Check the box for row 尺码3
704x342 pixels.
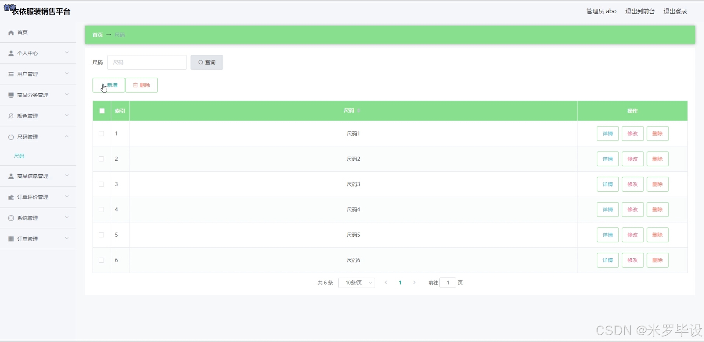point(101,184)
